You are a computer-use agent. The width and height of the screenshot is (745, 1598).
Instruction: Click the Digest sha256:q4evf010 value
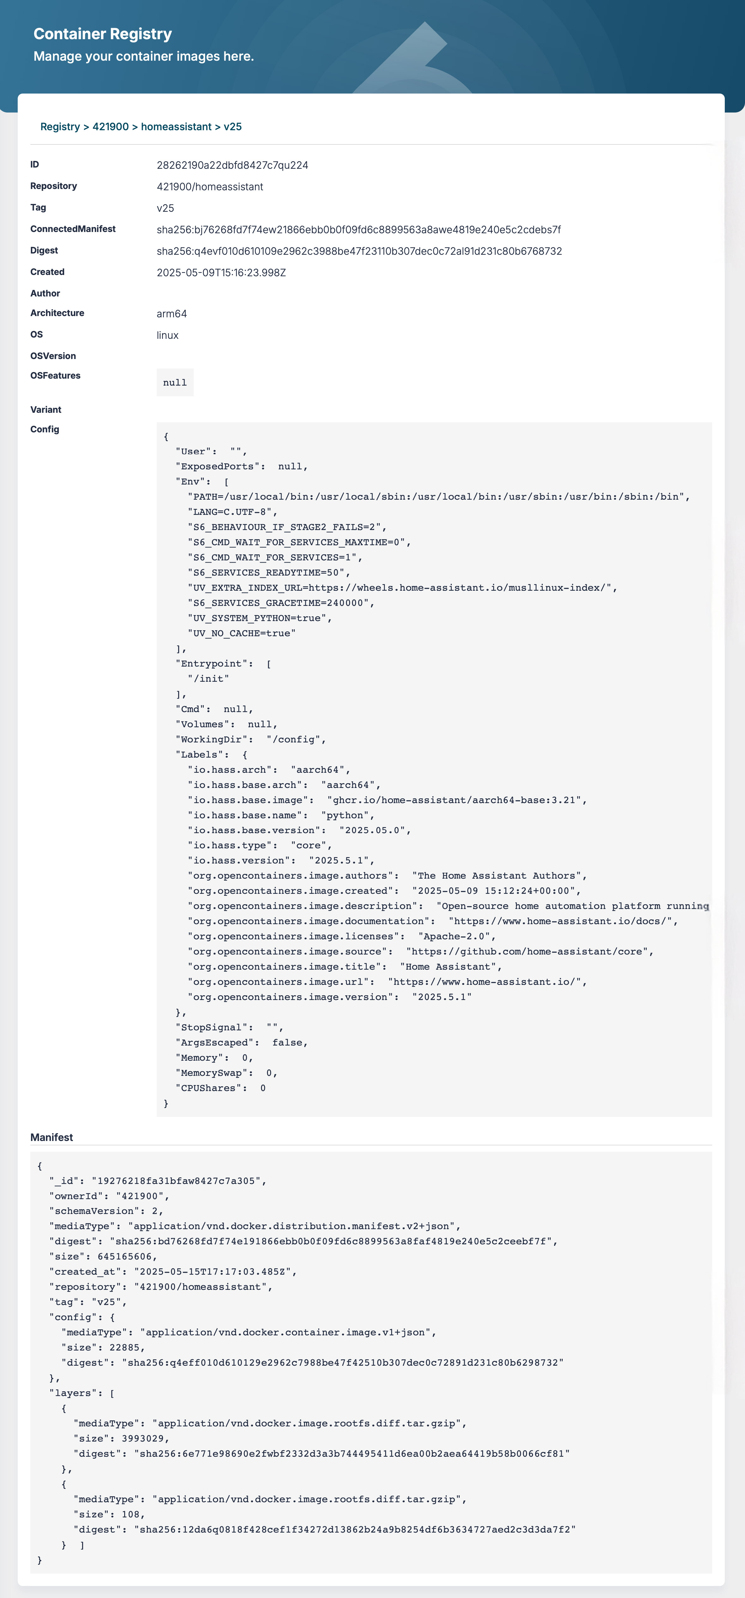point(359,251)
